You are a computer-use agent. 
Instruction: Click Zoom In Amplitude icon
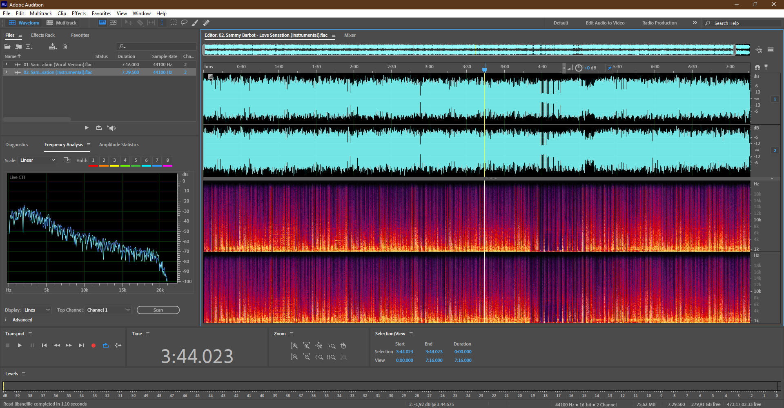pos(294,346)
